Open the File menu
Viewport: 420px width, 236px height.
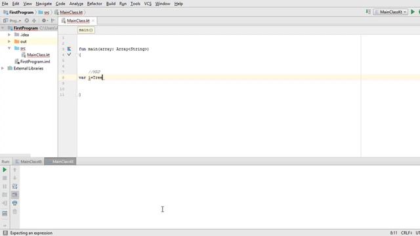pyautogui.click(x=5, y=4)
